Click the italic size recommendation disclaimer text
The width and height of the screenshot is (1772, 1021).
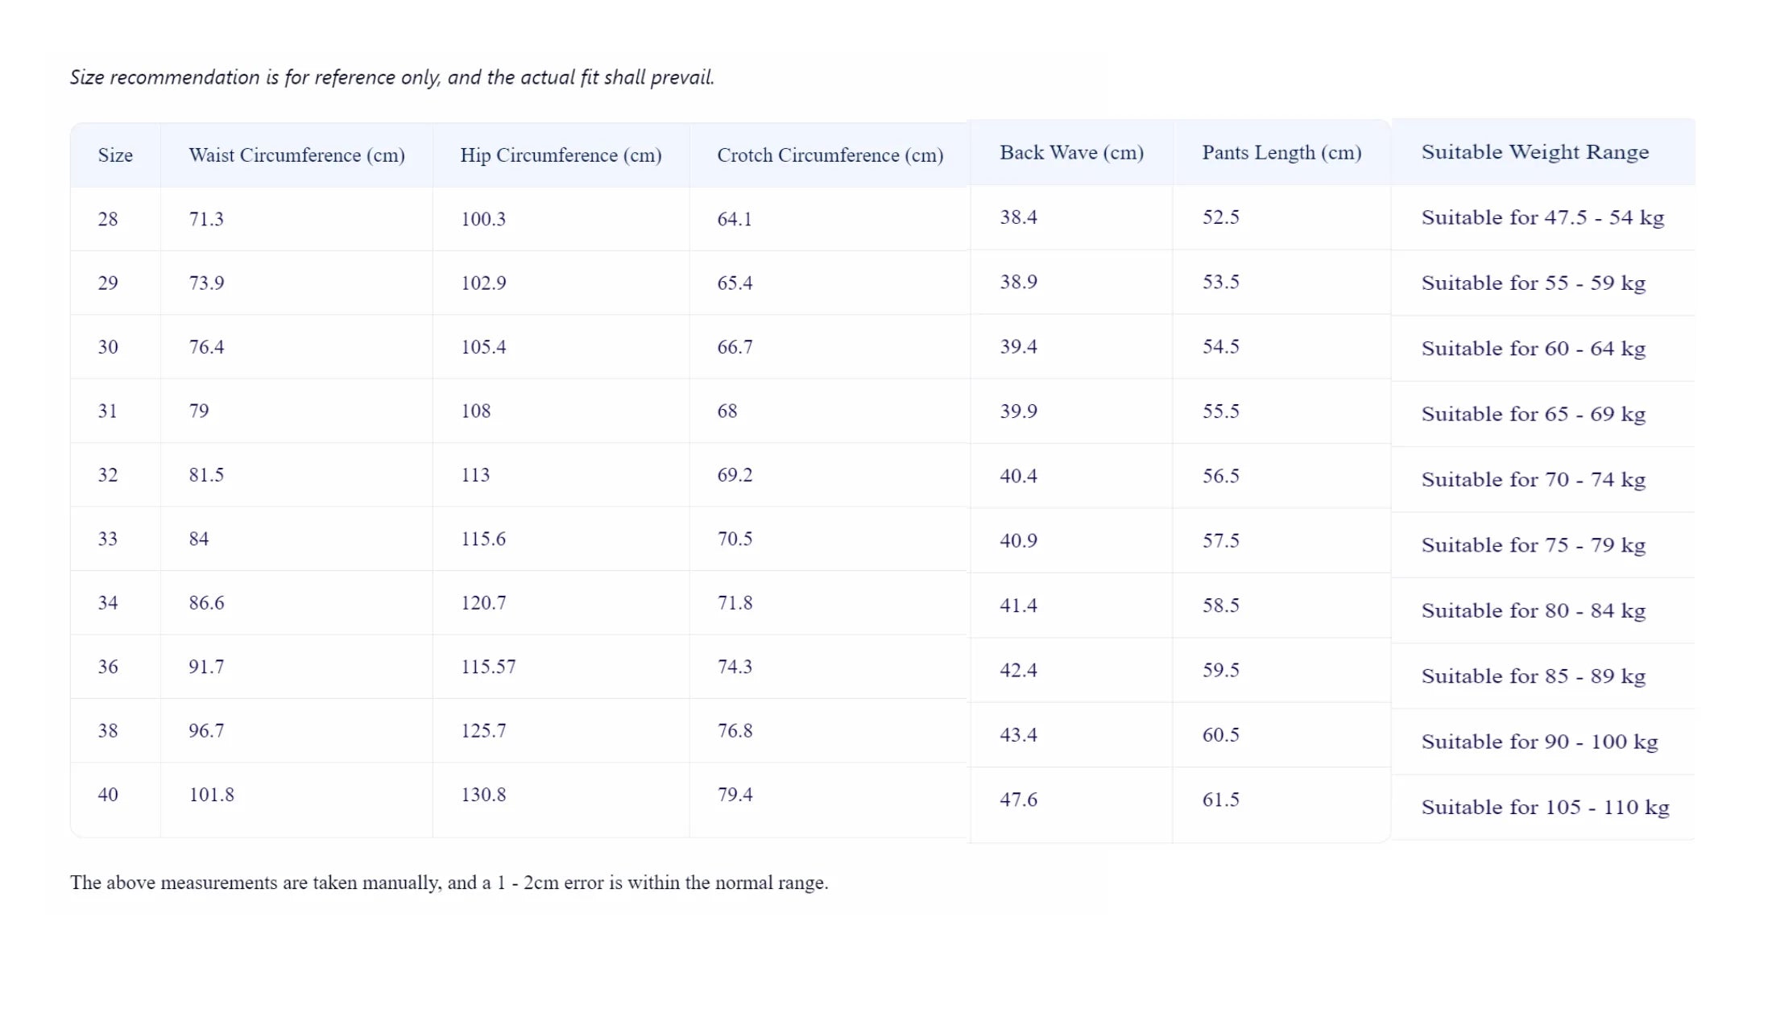coord(391,77)
